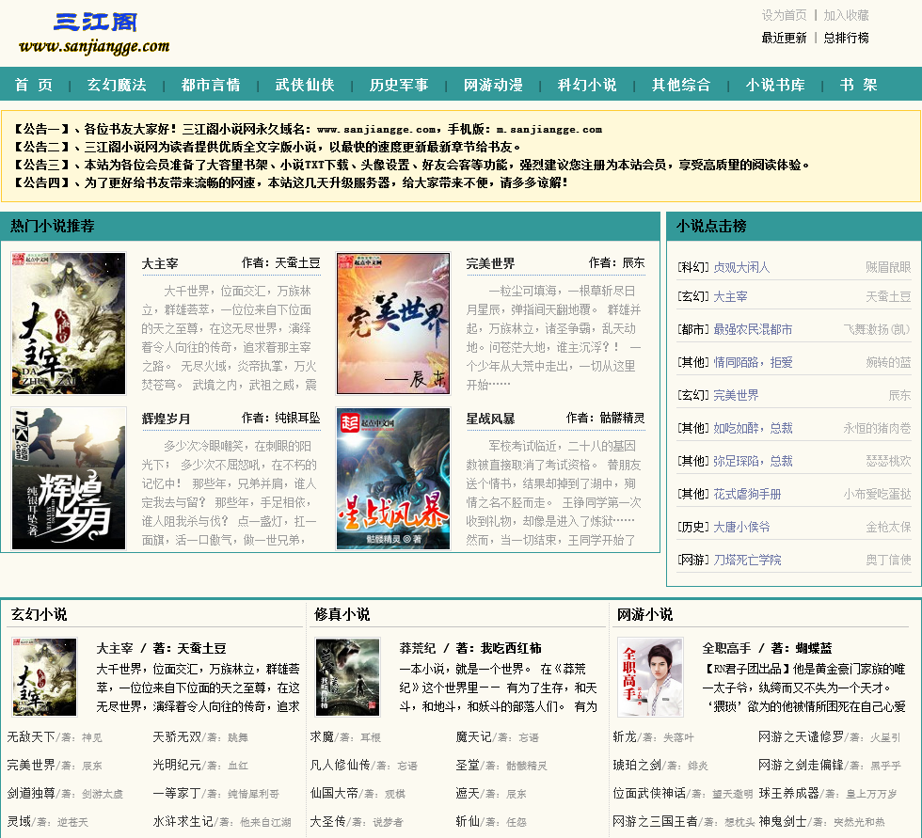Open 仙国大帝 in the 修真小说 list
The width and height of the screenshot is (922, 838).
(333, 793)
